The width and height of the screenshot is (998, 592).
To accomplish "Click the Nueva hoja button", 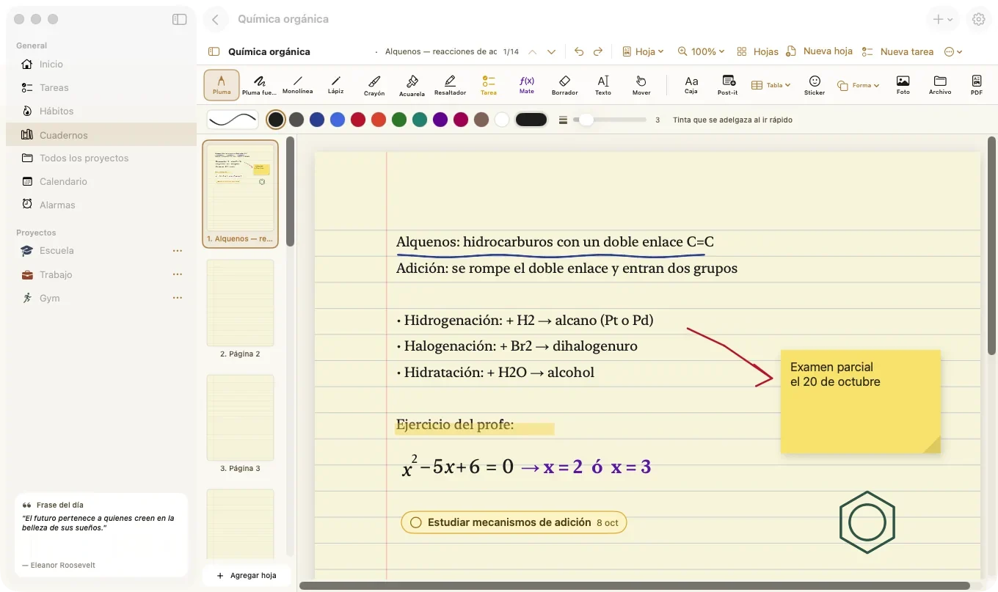I will (x=819, y=51).
